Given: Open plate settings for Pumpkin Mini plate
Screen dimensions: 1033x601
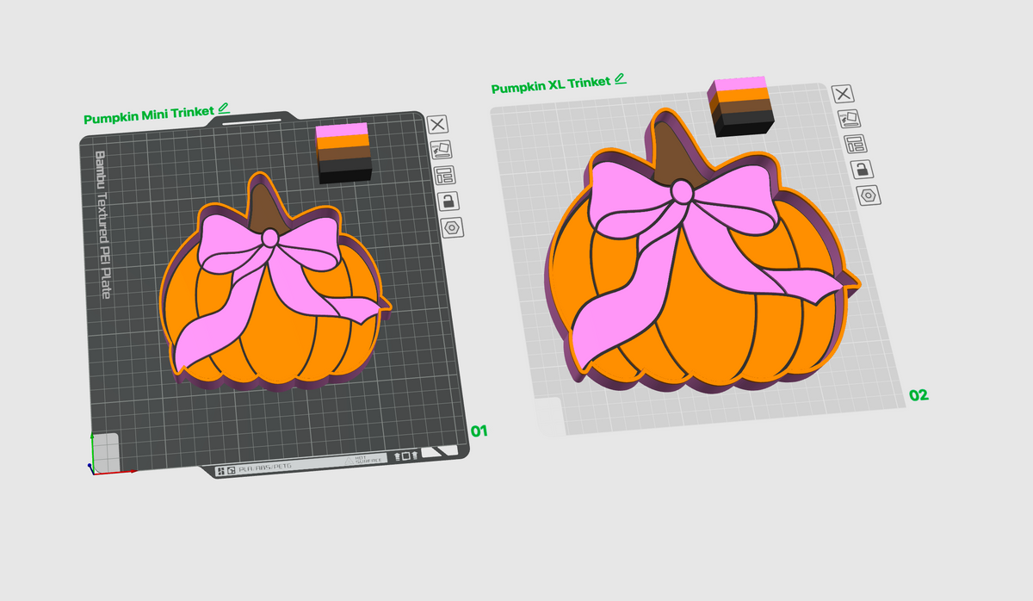Looking at the screenshot, I should pyautogui.click(x=452, y=228).
